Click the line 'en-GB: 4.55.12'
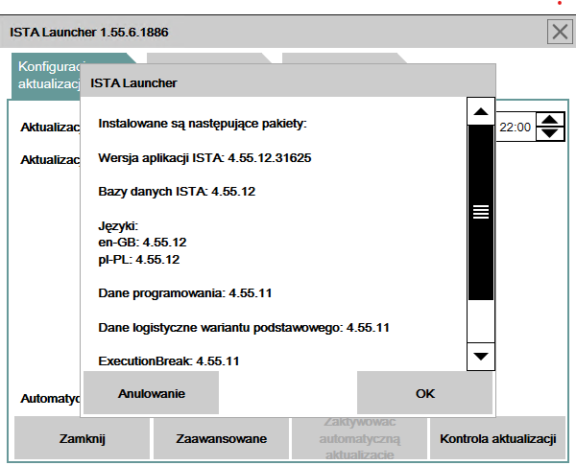This screenshot has width=576, height=465. (x=142, y=243)
